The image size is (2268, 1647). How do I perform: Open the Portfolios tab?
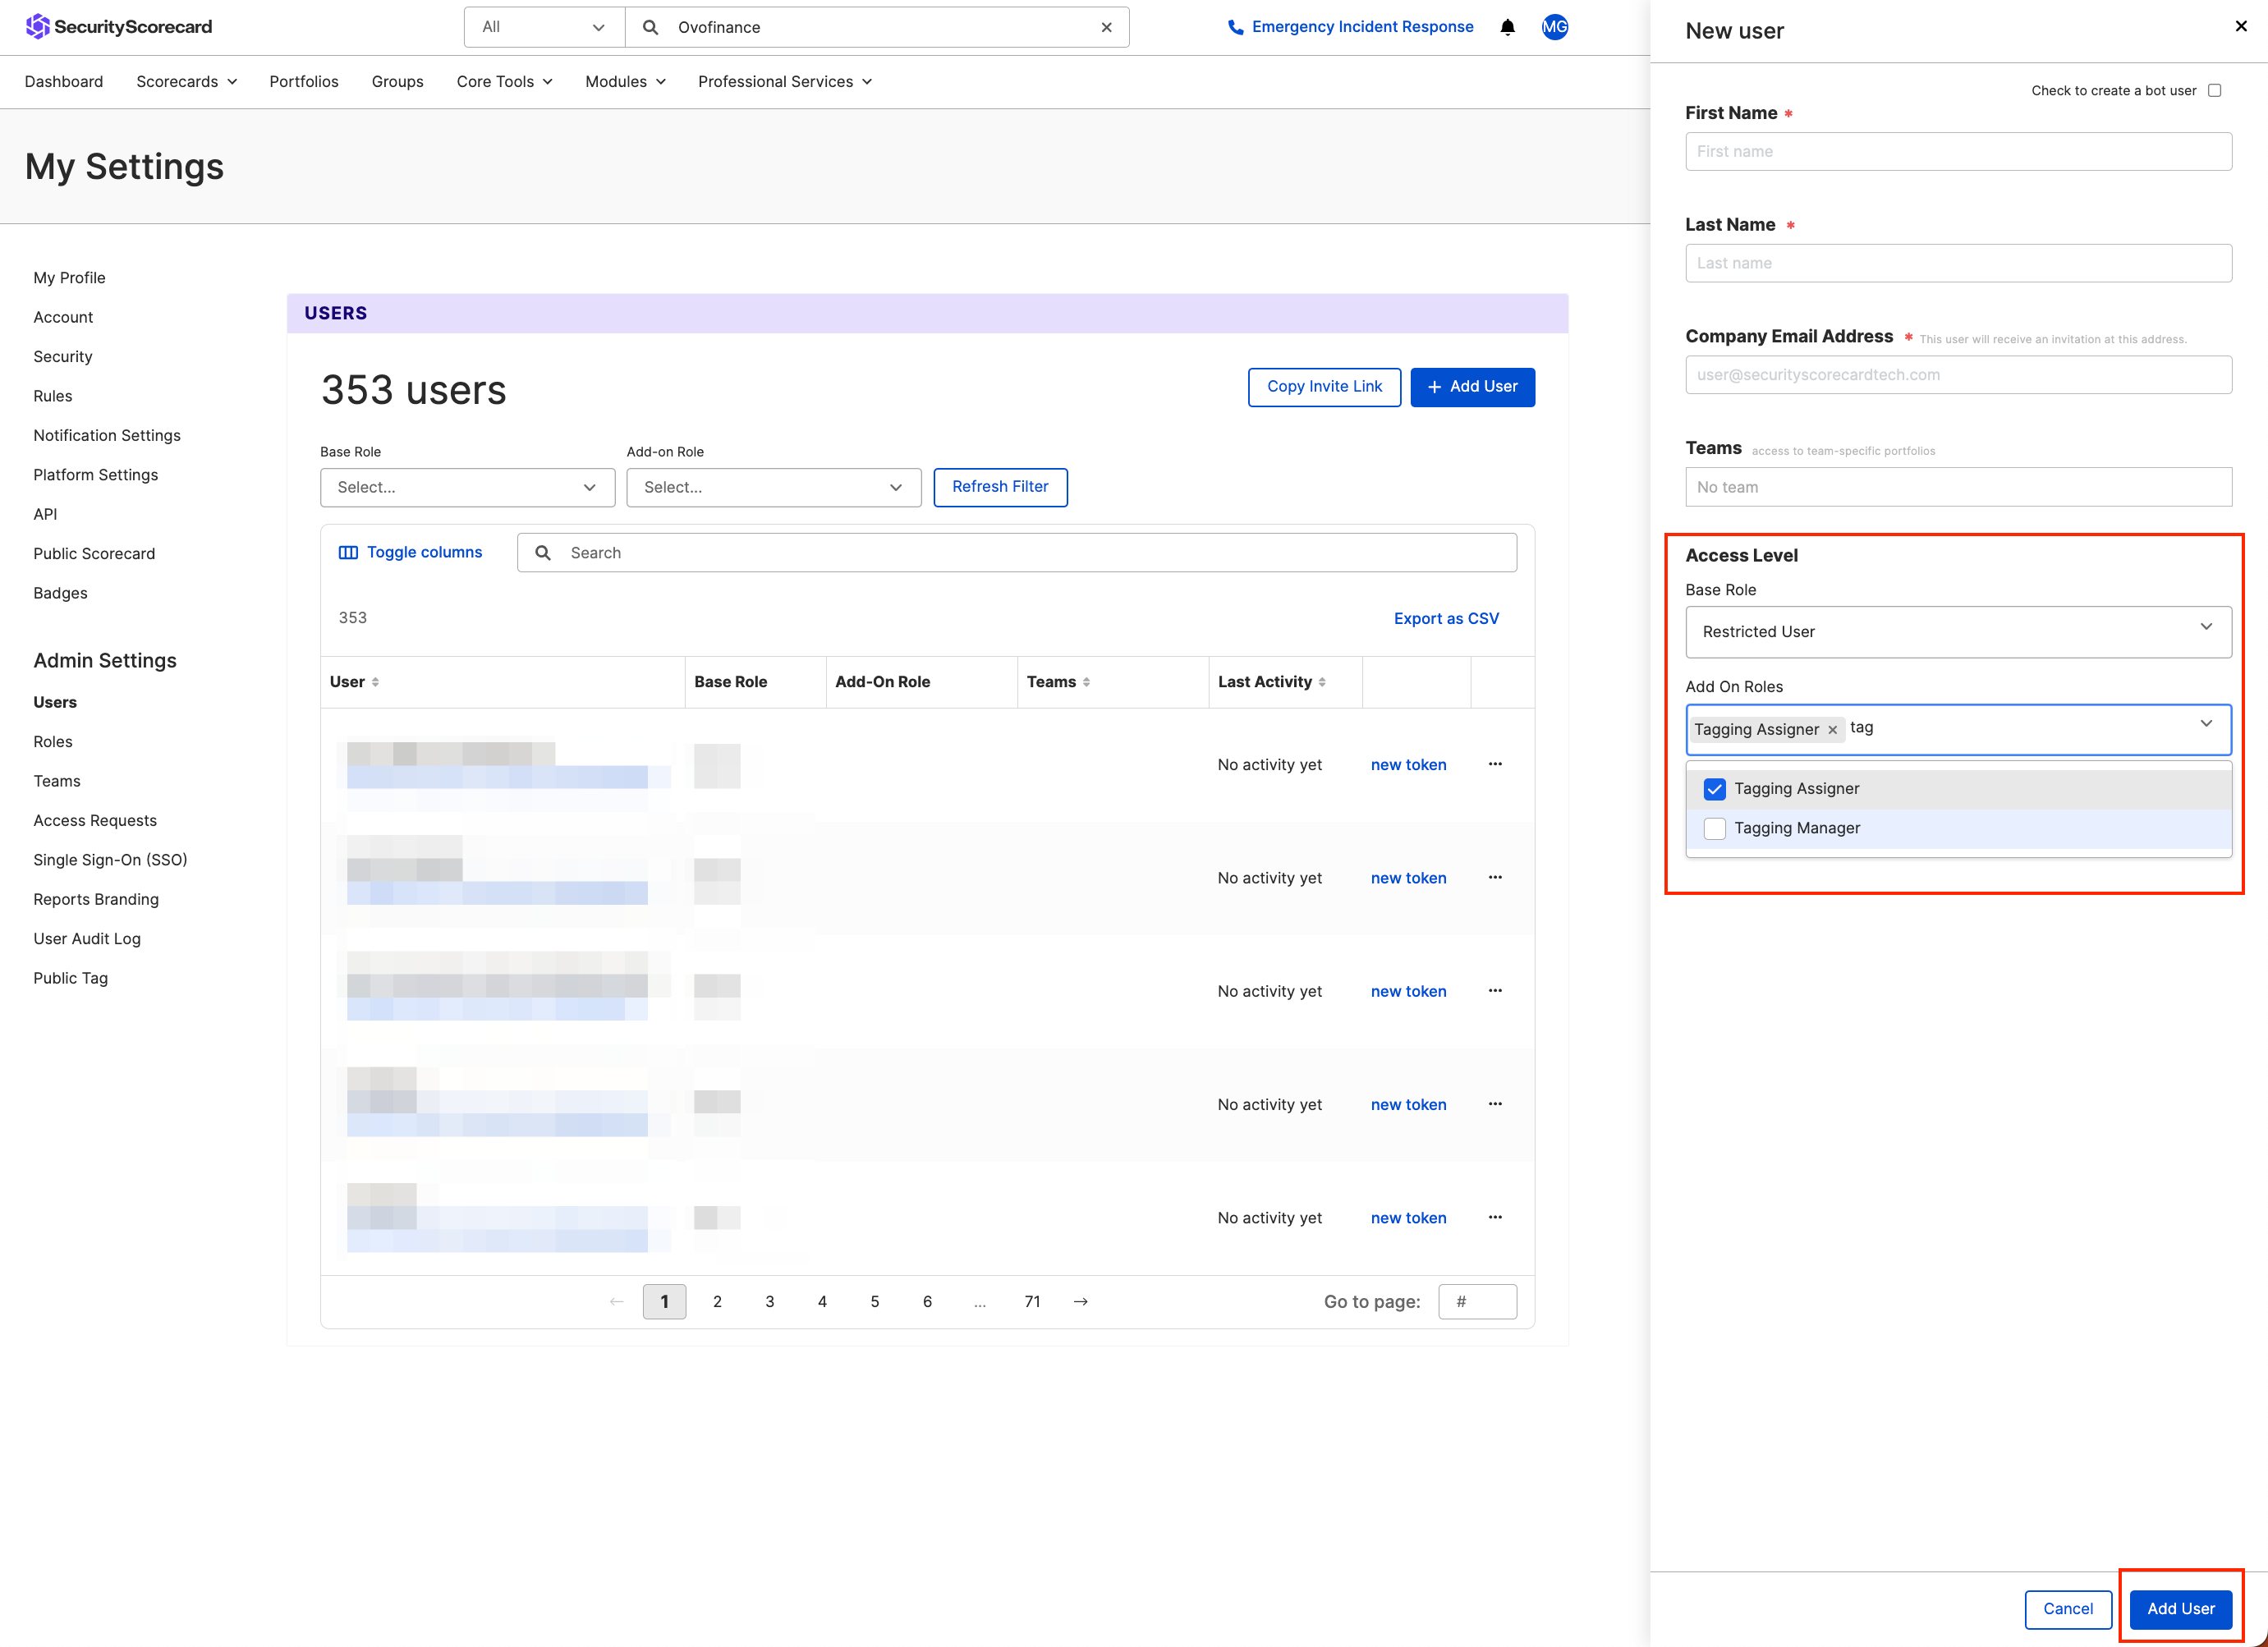[x=304, y=81]
